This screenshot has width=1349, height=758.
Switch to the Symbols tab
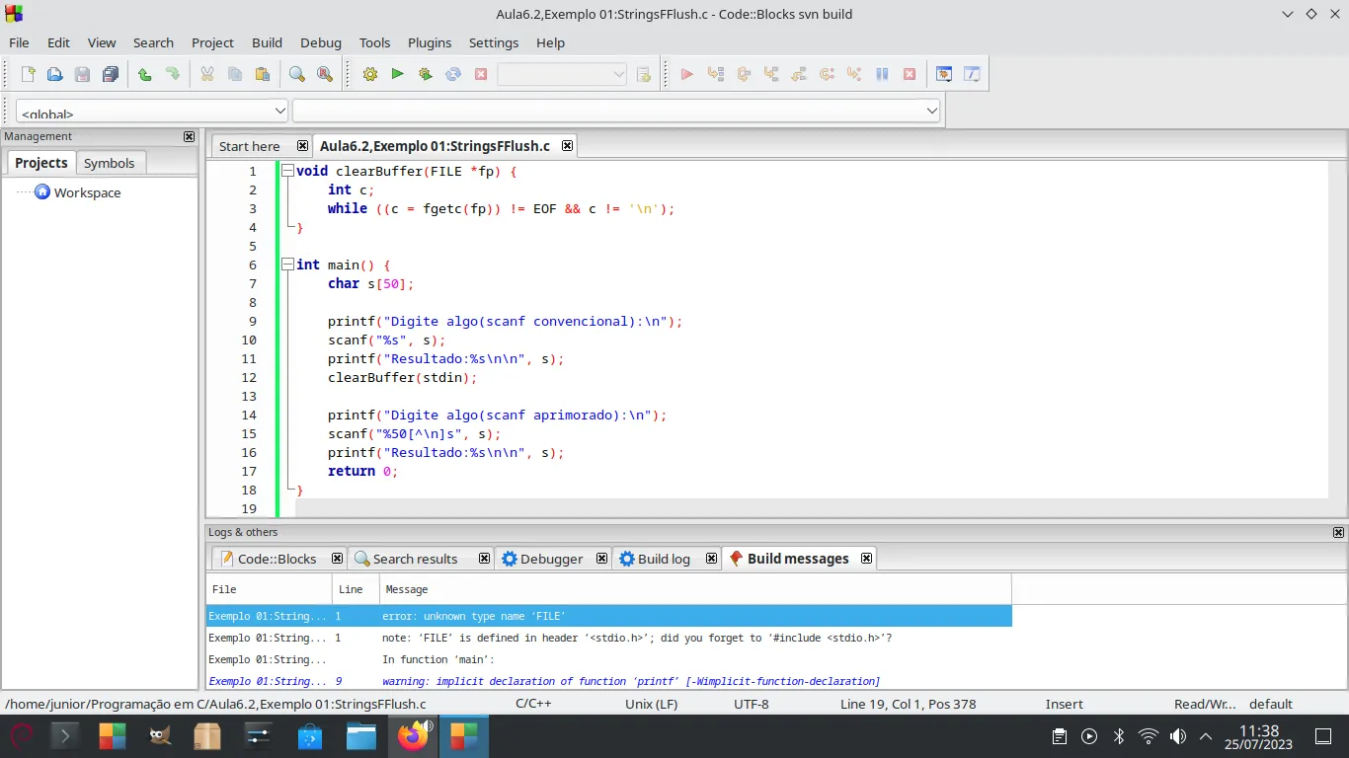coord(109,163)
